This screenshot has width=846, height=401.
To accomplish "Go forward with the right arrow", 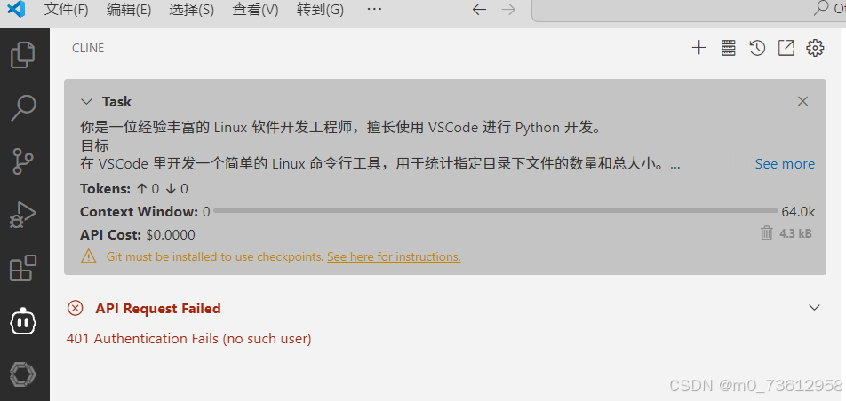I will [x=508, y=9].
